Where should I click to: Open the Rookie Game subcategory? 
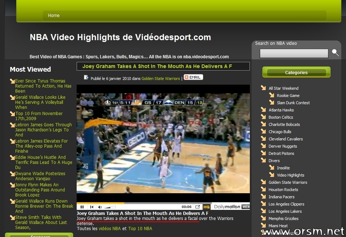[x=288, y=96]
